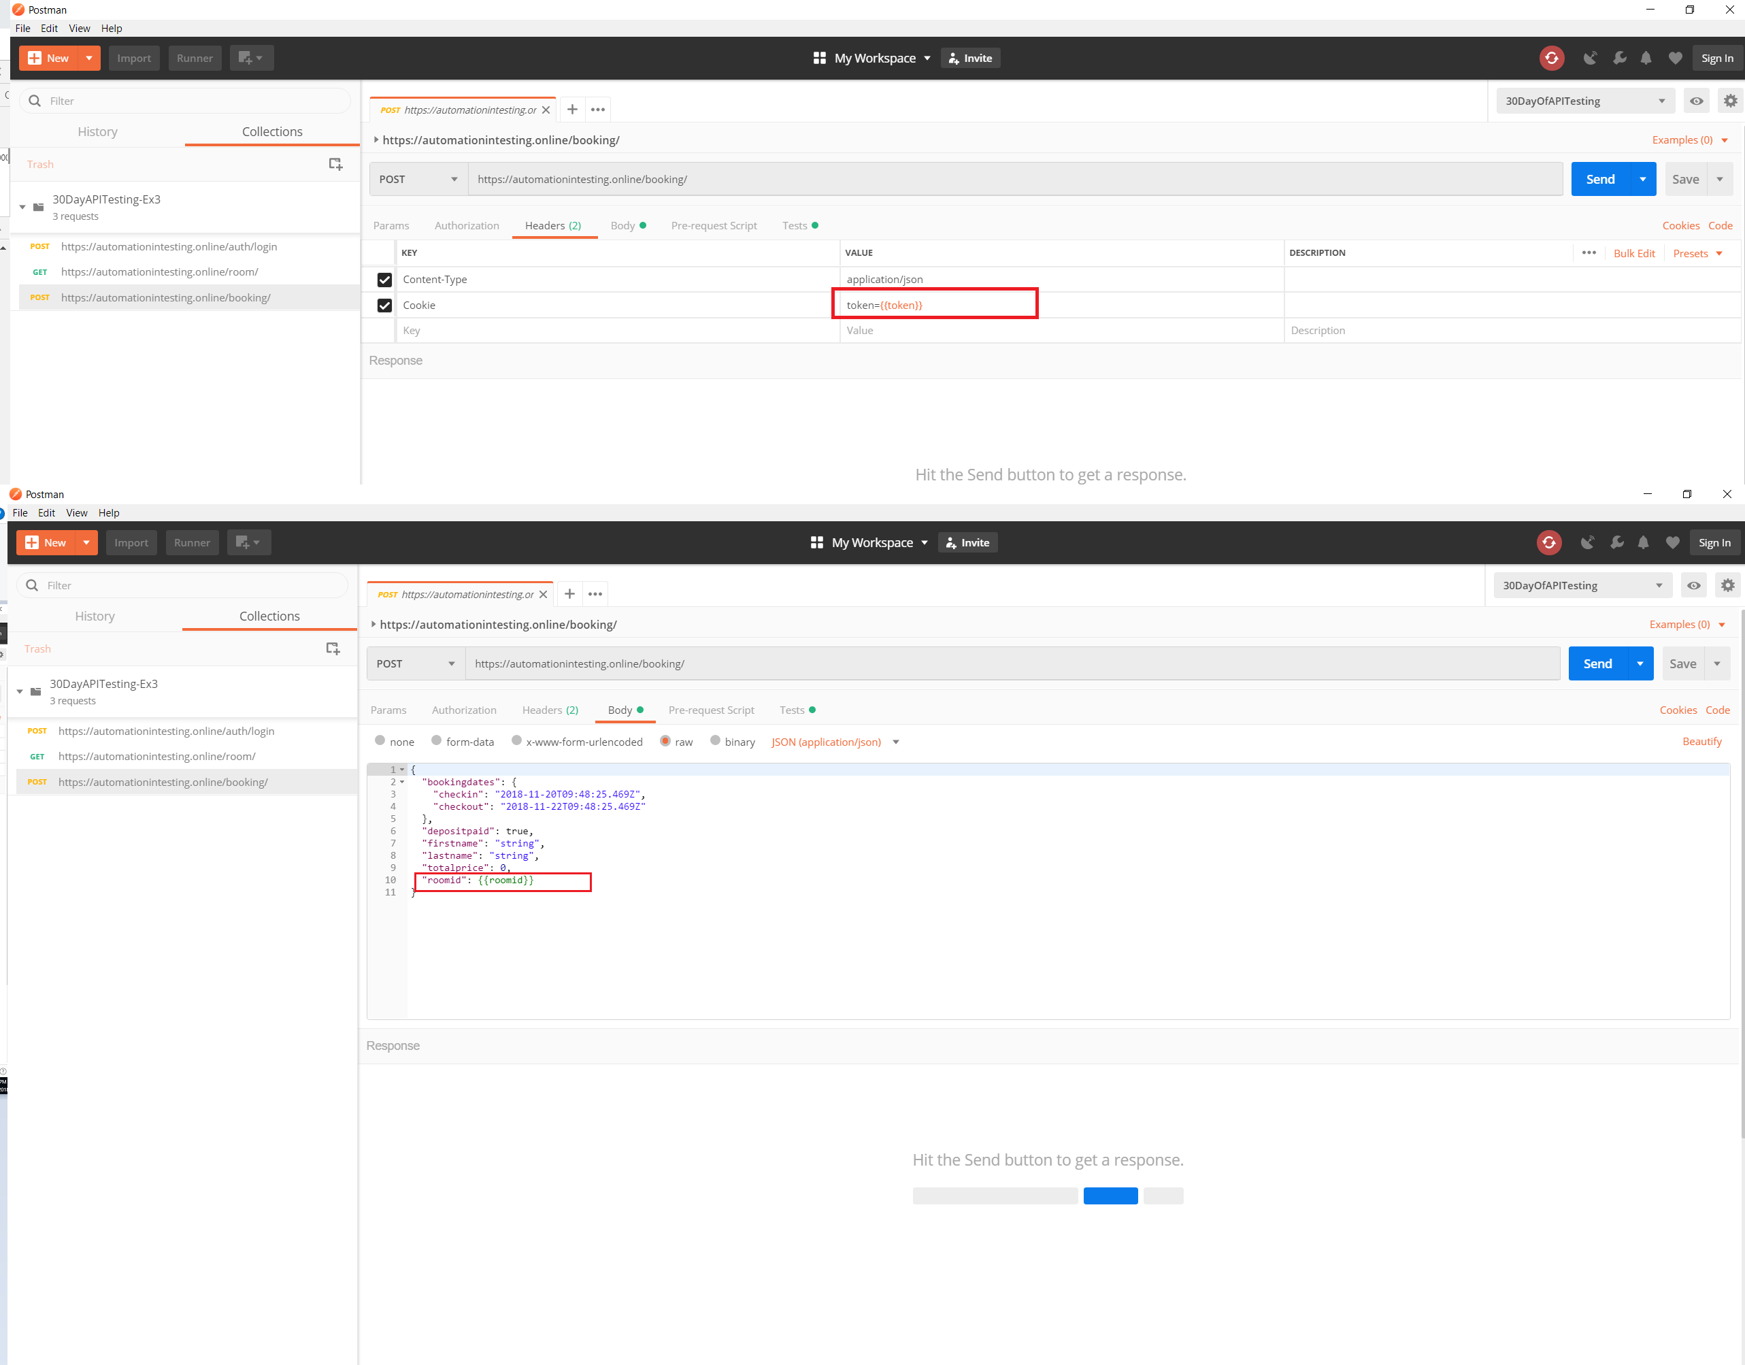The image size is (1745, 1365).
Task: Open the Help menu in bottom window
Action: point(109,513)
